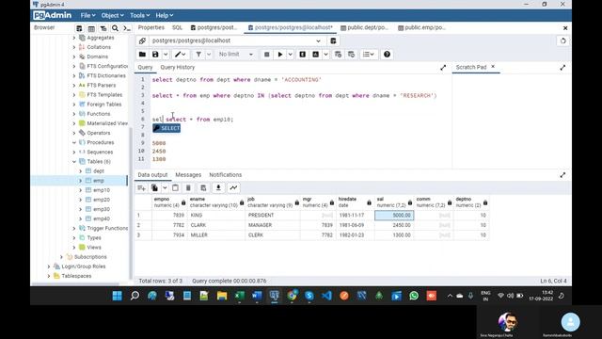Viewport: 602px width, 339px height.
Task: Click the Commit transaction icon
Action: (338, 55)
